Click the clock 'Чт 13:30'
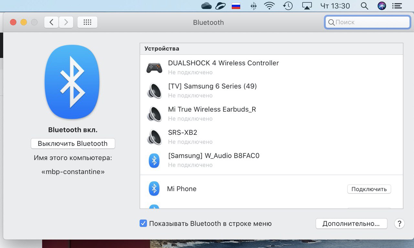The height and width of the screenshot is (248, 414). click(x=335, y=6)
